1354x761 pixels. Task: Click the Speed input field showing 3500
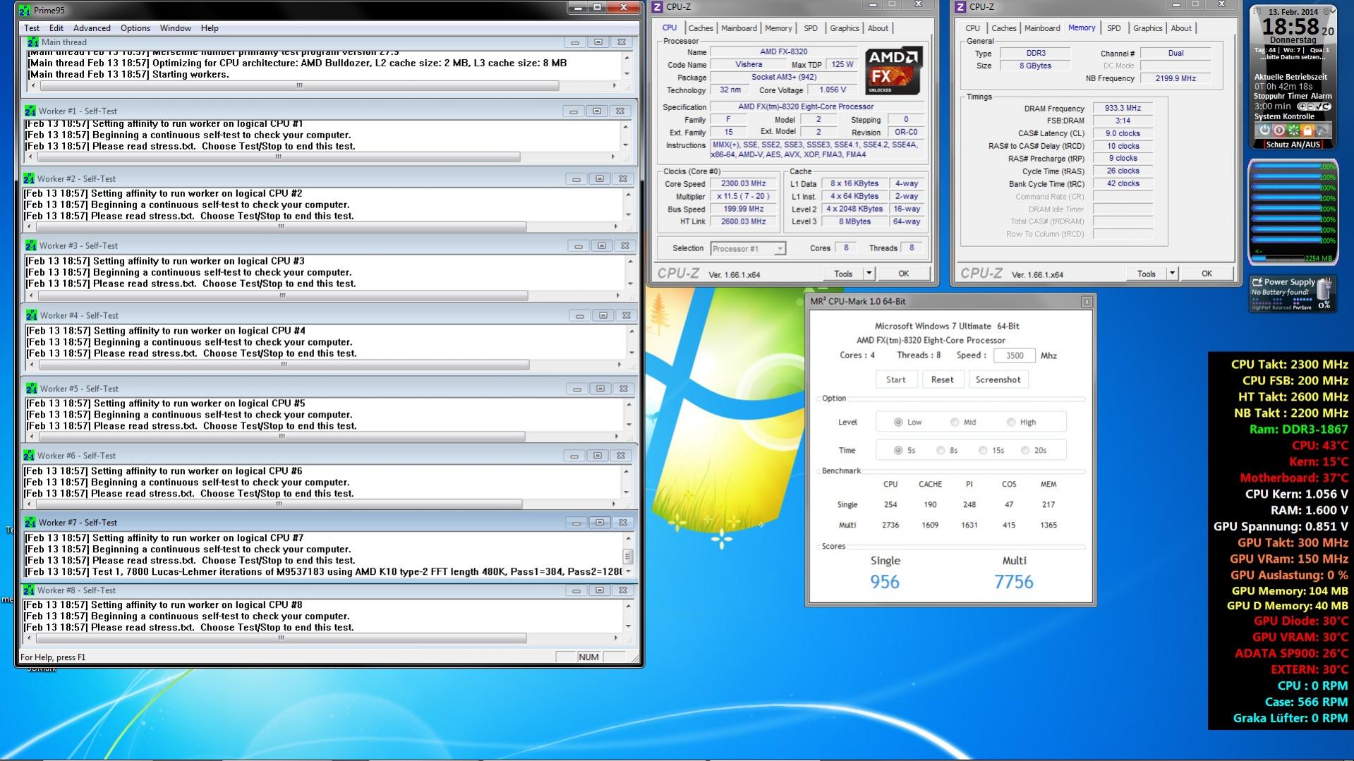pyautogui.click(x=1014, y=356)
